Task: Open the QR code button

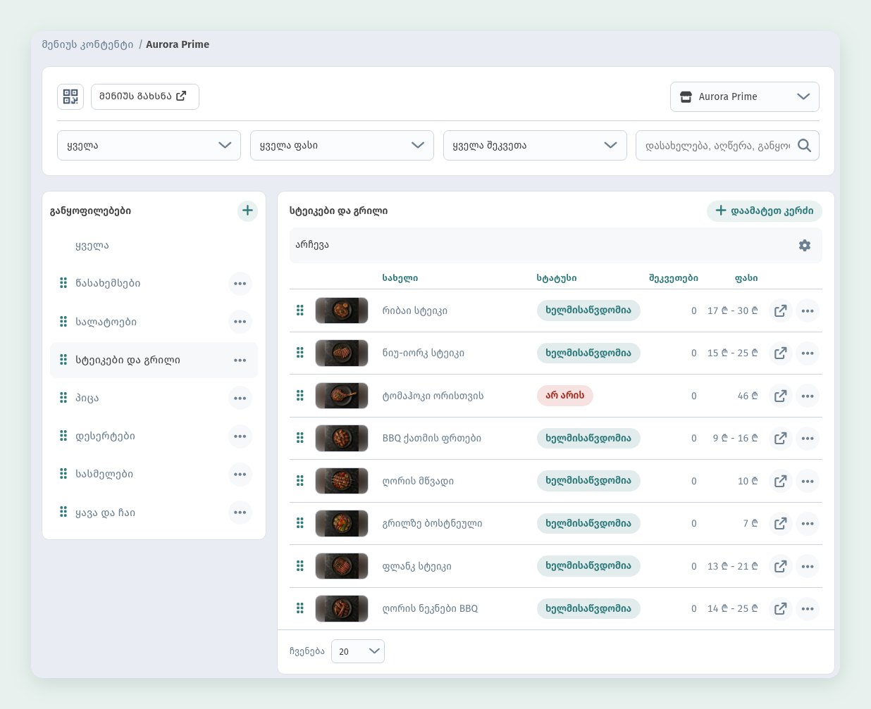Action: point(70,96)
